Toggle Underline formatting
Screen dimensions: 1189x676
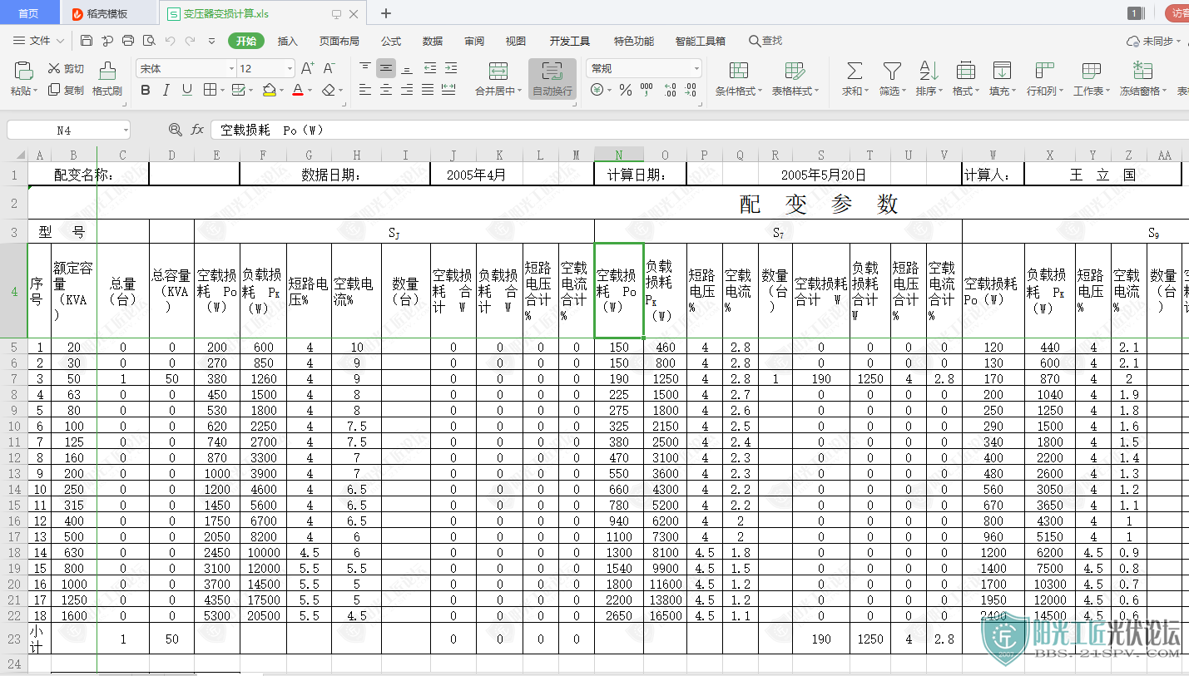click(x=187, y=90)
